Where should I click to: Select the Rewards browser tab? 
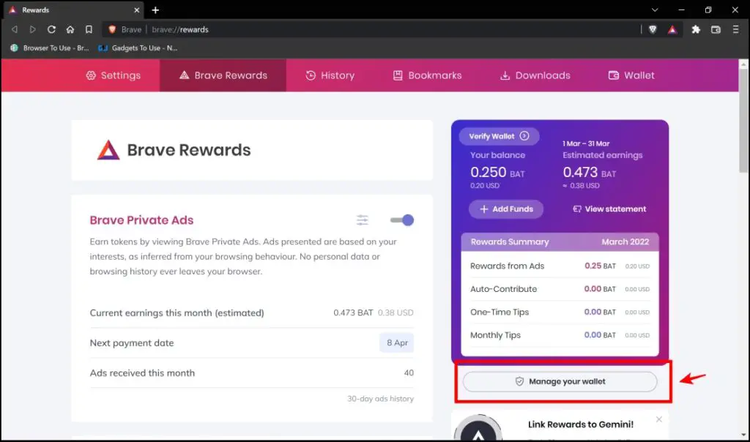[x=74, y=10]
